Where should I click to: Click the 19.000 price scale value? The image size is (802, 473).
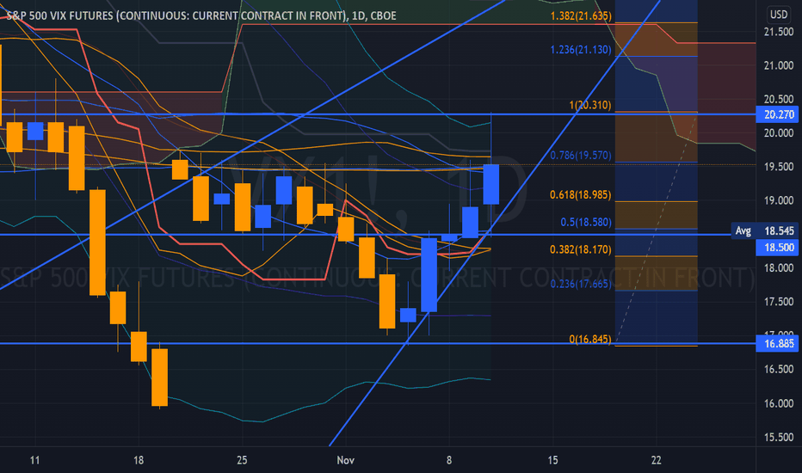779,200
